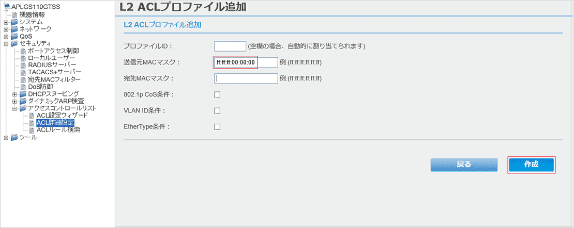Click the ツール folder label
This screenshot has width=574, height=228.
coord(28,137)
